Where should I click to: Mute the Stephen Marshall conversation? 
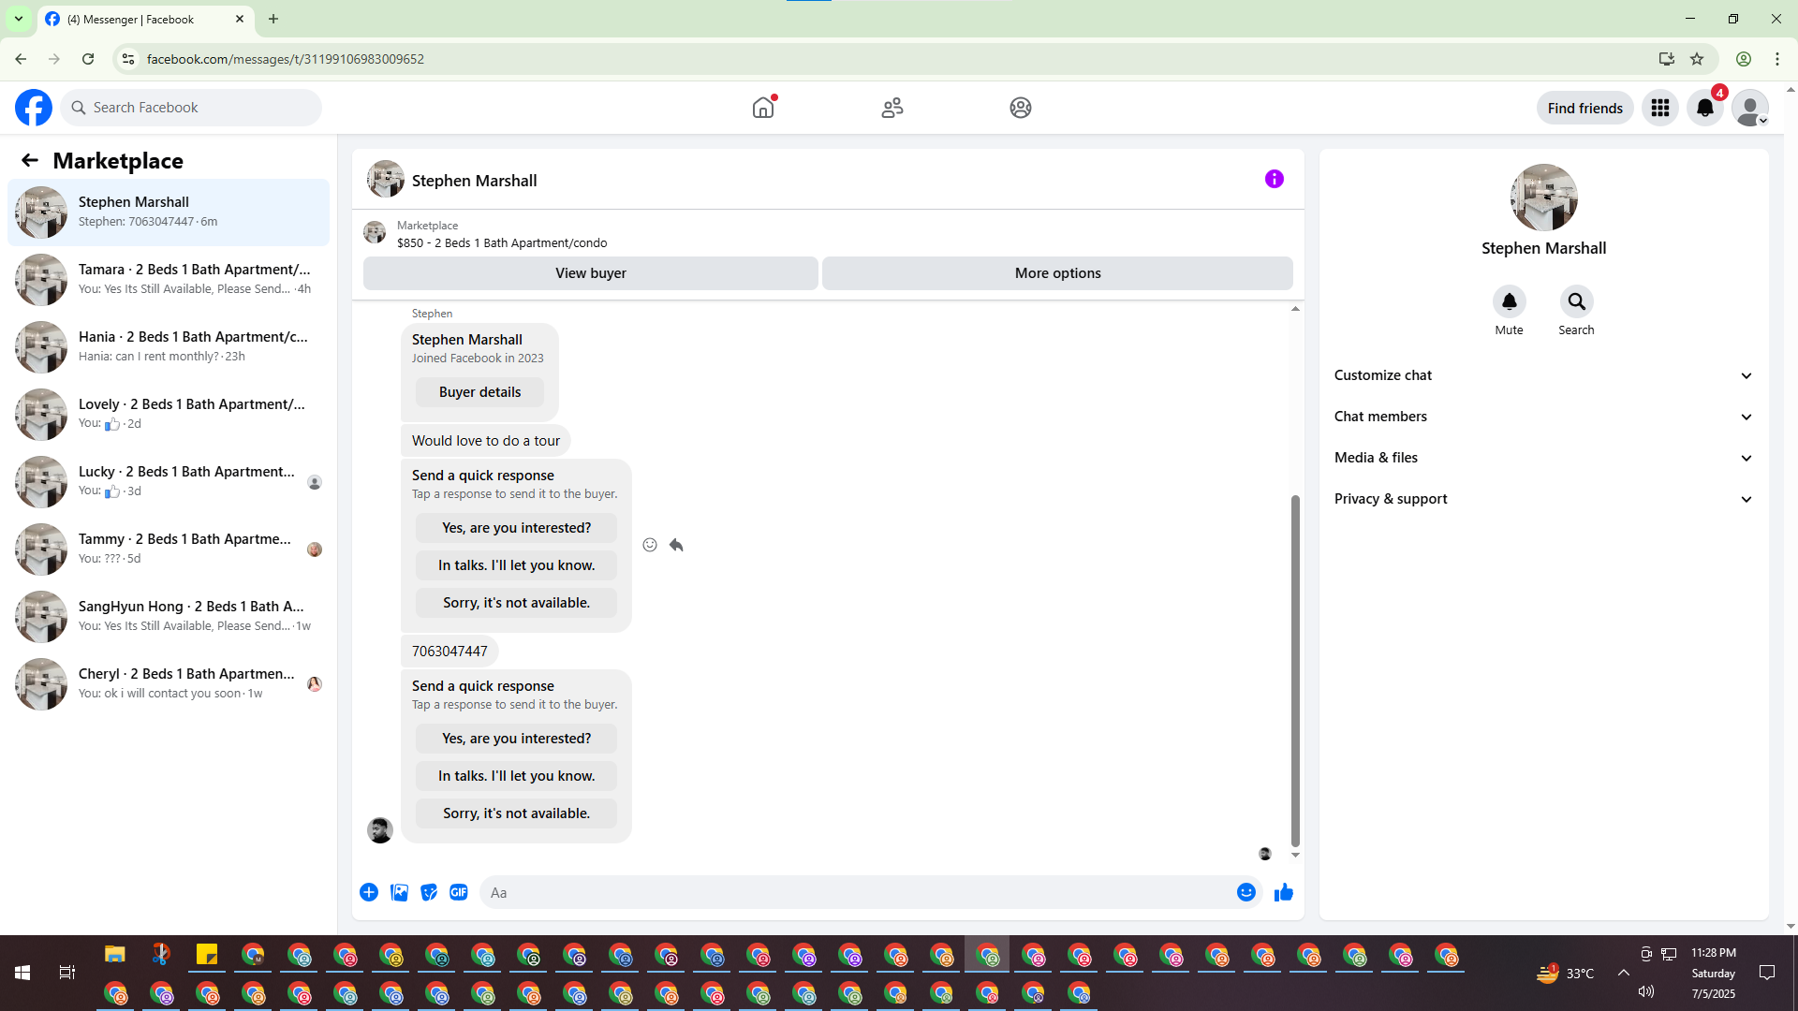[x=1509, y=301]
